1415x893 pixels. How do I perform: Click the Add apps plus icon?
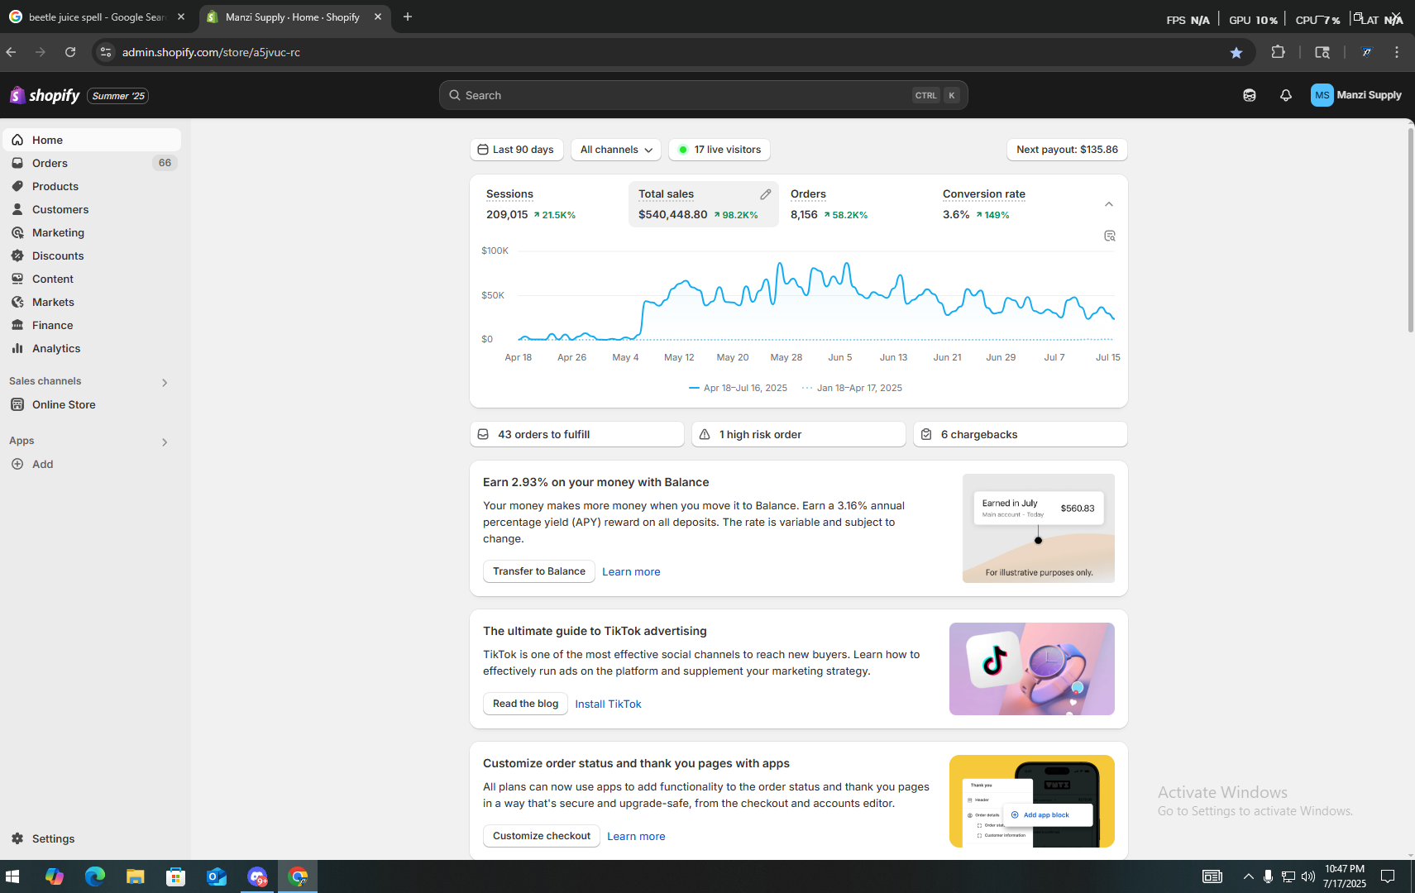tap(17, 465)
